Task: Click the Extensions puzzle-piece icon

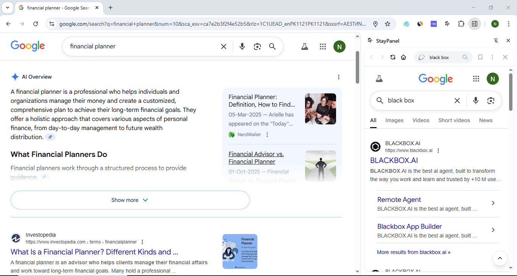Action: [461, 23]
